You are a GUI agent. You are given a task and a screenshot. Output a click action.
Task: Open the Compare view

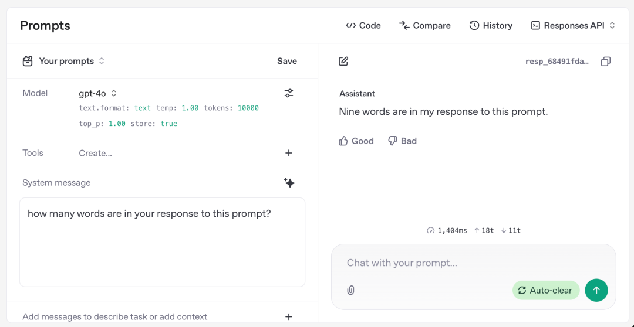(424, 25)
